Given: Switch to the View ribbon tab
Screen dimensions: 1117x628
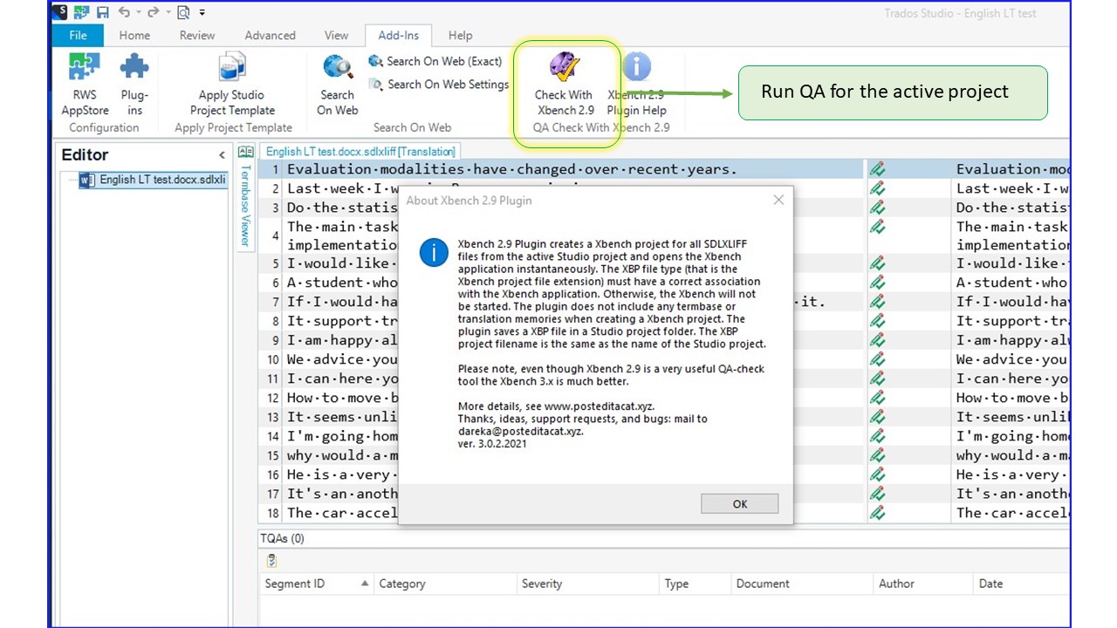Looking at the screenshot, I should click(336, 35).
